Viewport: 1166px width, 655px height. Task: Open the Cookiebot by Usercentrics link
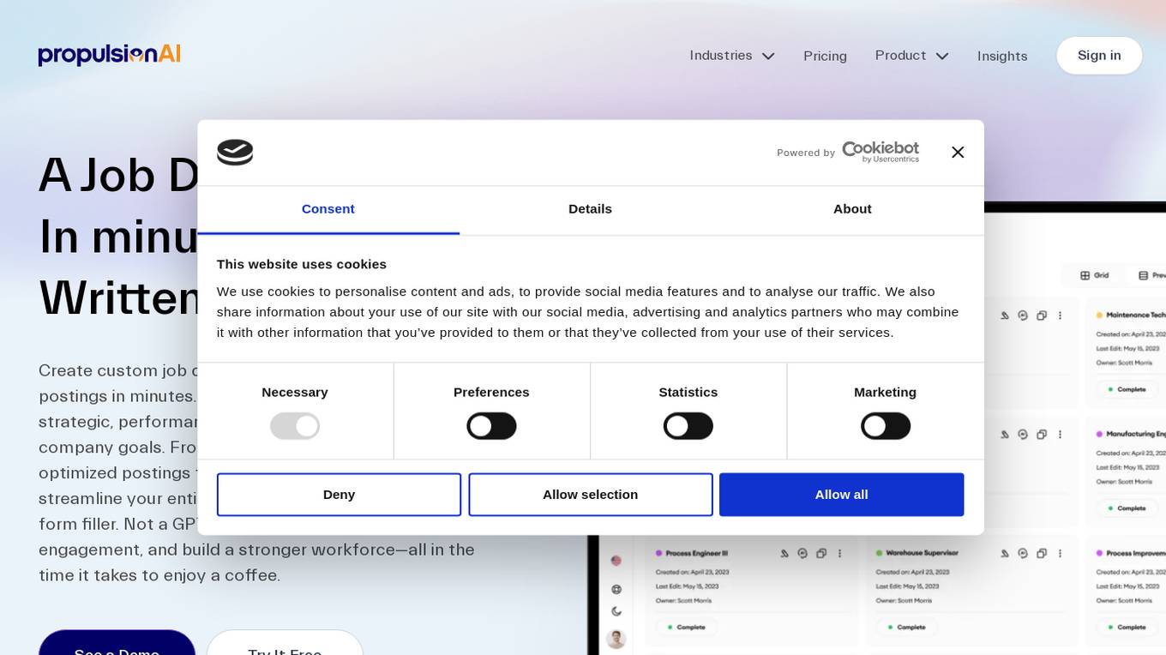[881, 152]
